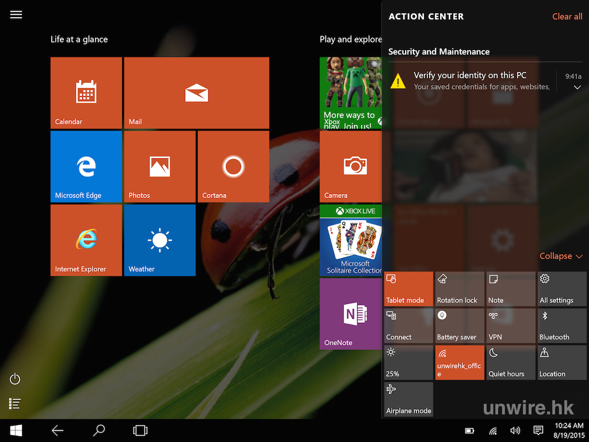Open the hamburger menu on Start
The image size is (589, 442).
[x=16, y=15]
